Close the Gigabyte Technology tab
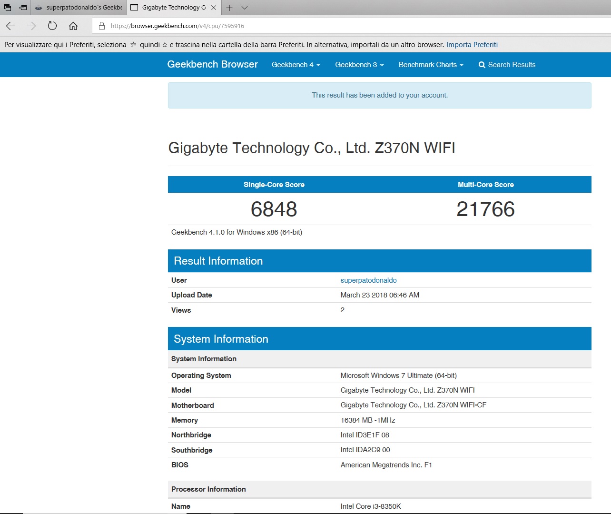The image size is (611, 514). tap(214, 8)
